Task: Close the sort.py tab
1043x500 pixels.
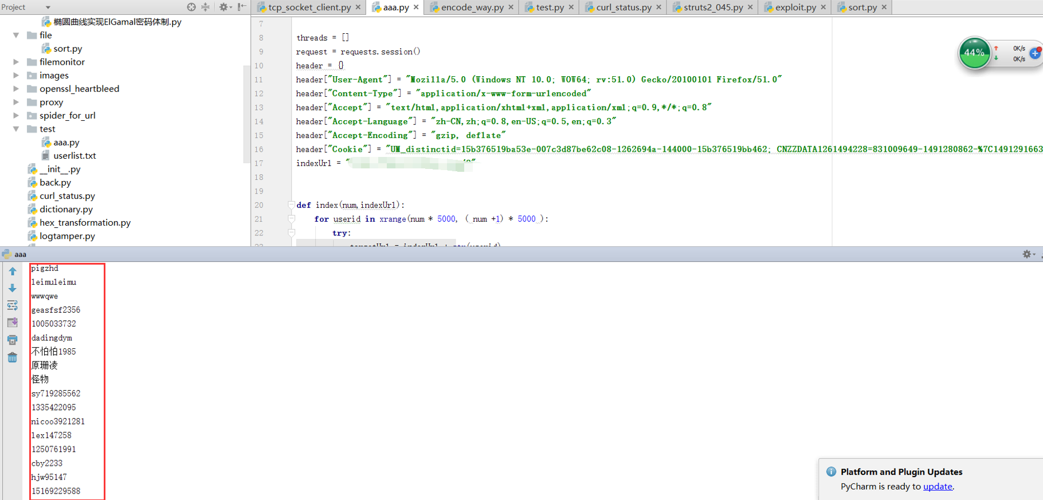Action: coord(884,7)
